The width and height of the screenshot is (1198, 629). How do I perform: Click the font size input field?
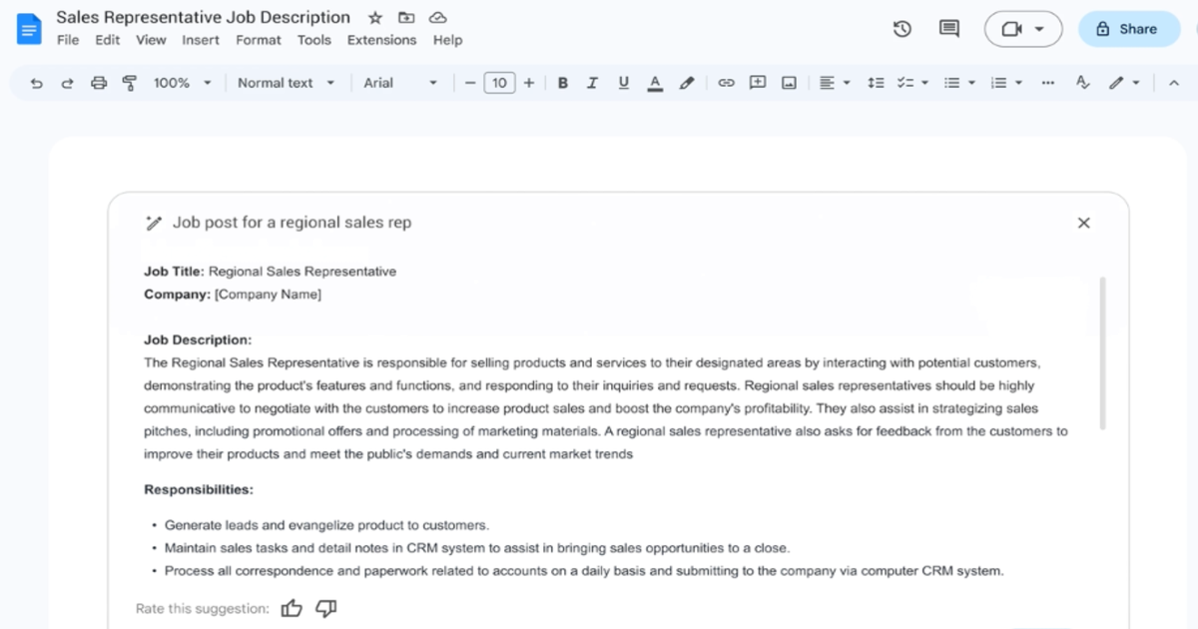[499, 83]
